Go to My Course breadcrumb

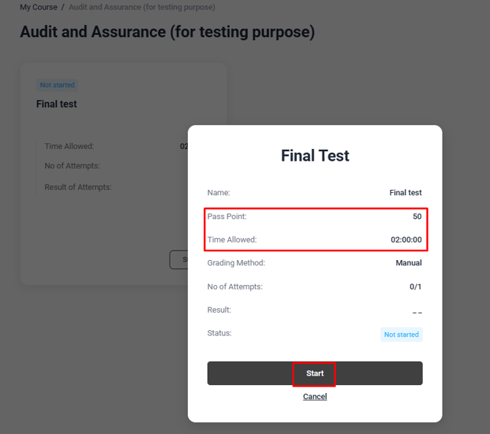(x=38, y=7)
